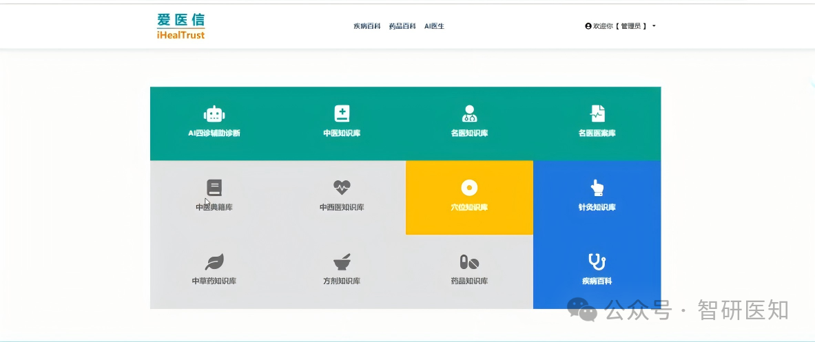Select the doctor icon for 名医知识库

(x=469, y=114)
